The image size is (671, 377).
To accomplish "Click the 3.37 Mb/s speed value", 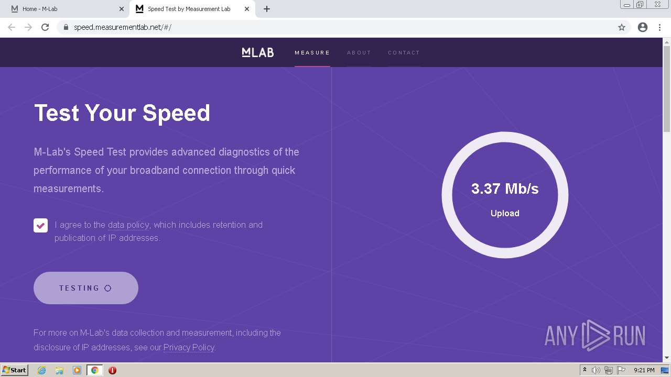I will [x=505, y=188].
